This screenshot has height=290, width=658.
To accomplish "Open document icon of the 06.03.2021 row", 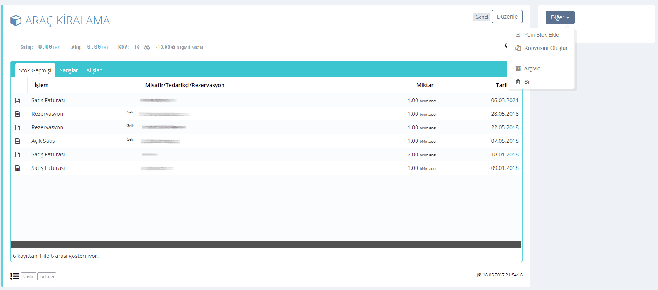I will [17, 100].
